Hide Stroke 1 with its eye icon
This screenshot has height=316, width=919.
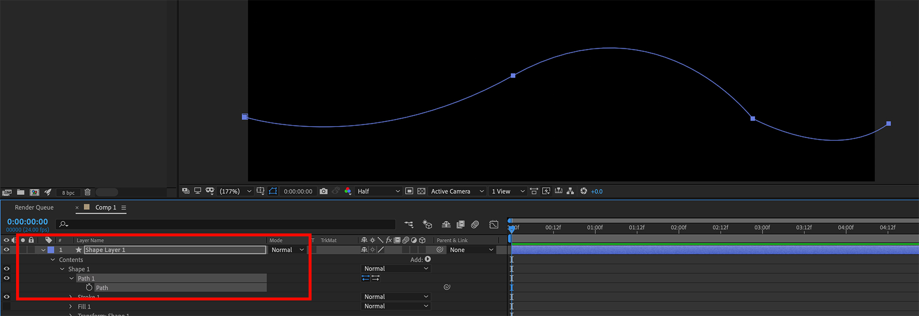6,297
